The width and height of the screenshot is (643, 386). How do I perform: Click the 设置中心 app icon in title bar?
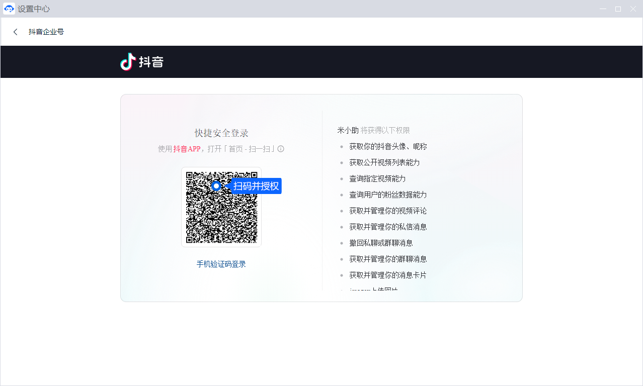click(x=9, y=9)
